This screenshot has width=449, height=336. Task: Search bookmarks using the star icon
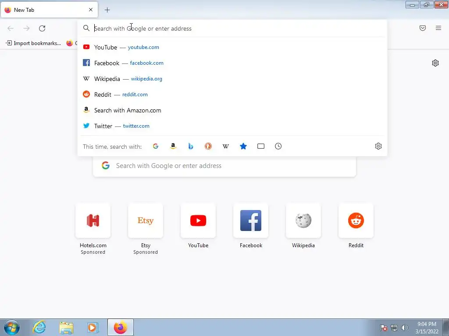click(x=243, y=146)
